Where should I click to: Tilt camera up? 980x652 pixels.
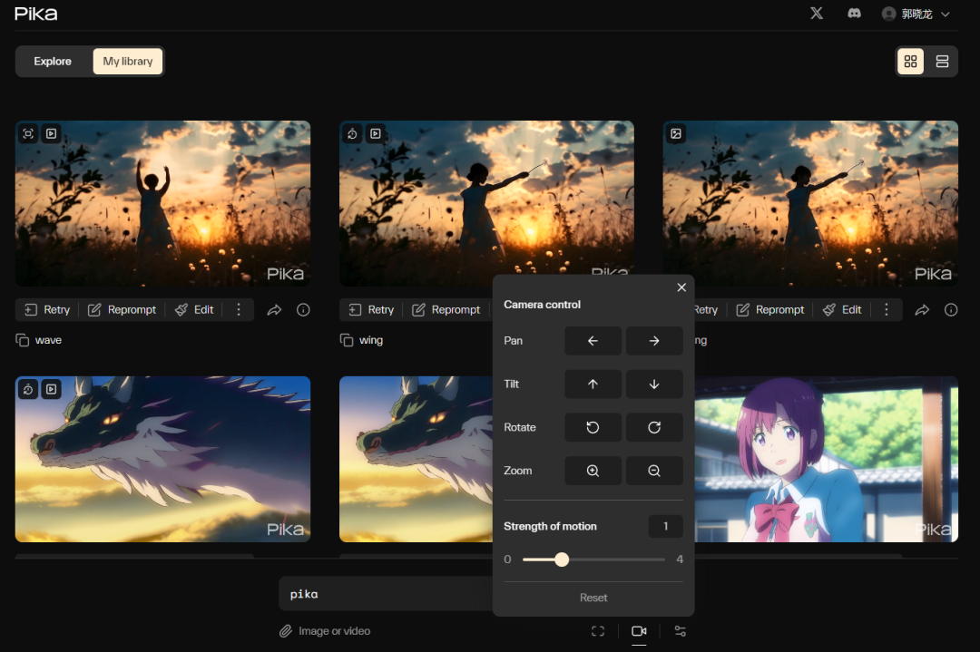coord(593,384)
